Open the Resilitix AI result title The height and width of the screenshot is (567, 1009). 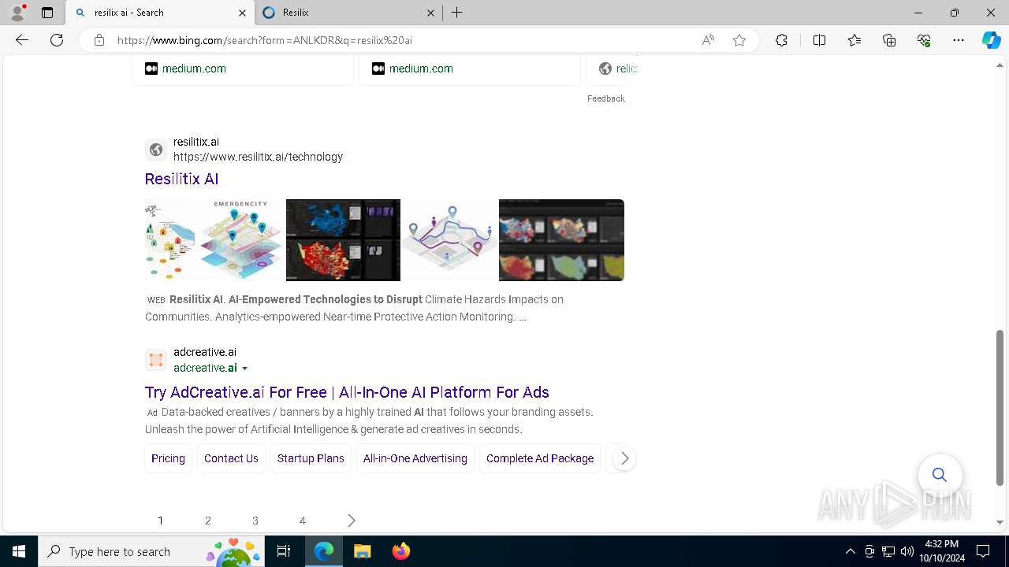click(x=181, y=179)
